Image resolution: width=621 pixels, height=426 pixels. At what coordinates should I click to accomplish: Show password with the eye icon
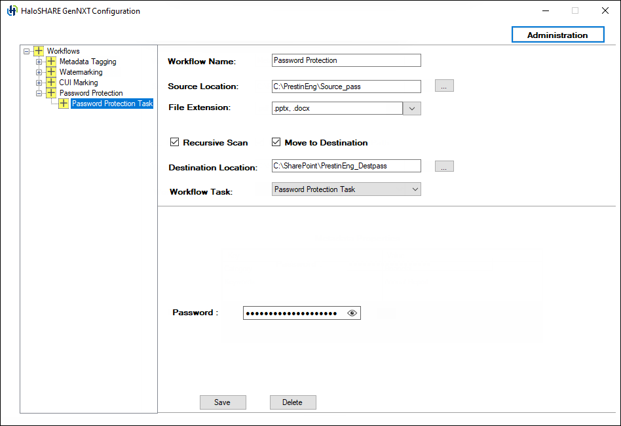[x=352, y=313]
